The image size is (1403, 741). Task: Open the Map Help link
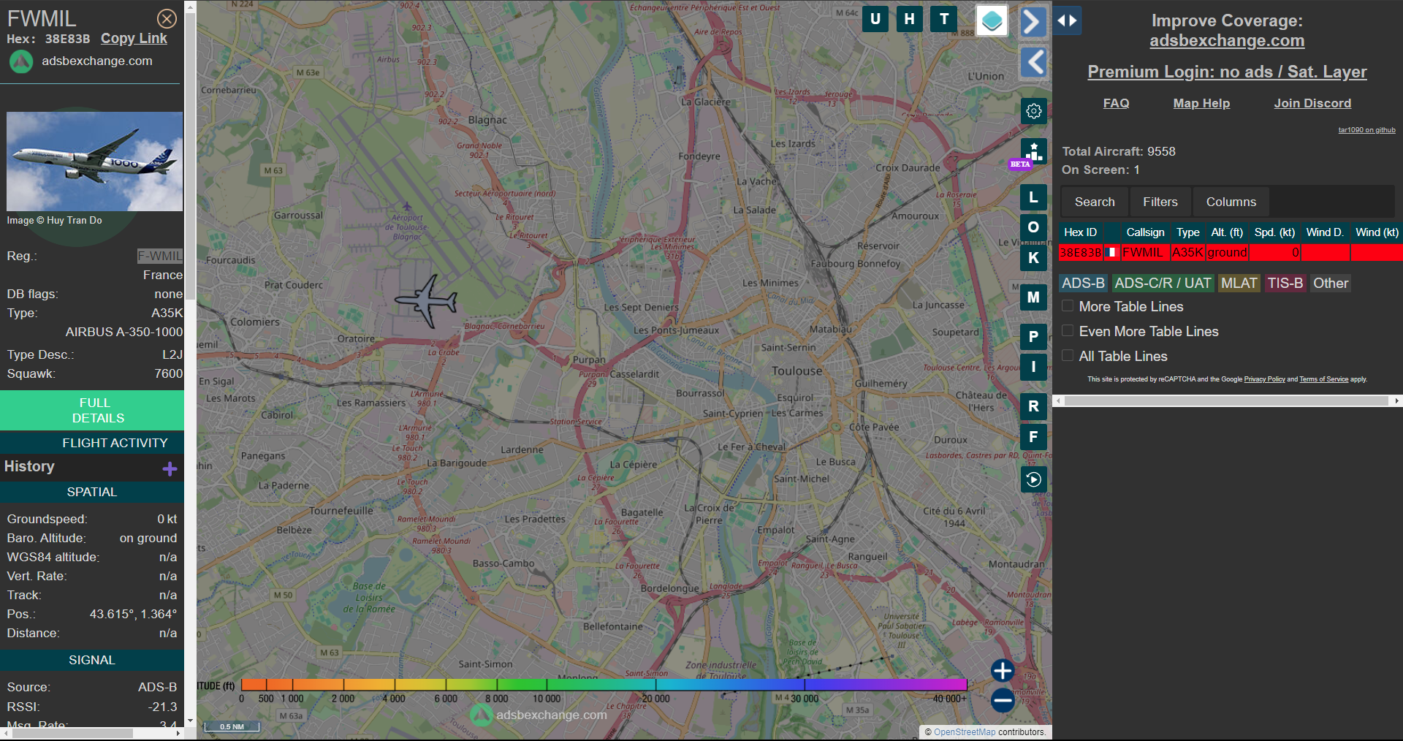1201,103
